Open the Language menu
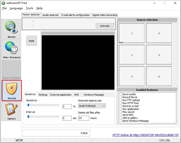Screen dimensions: 181x143 [x=16, y=8]
